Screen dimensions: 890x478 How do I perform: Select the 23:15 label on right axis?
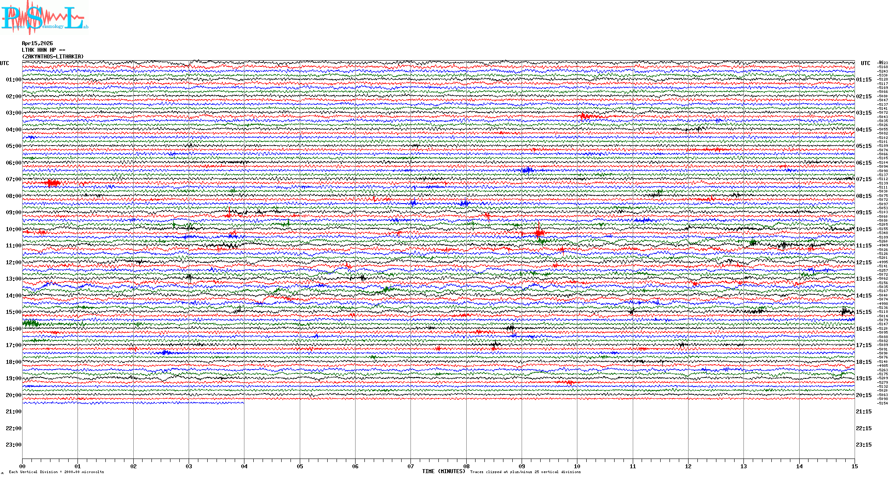[x=863, y=445]
